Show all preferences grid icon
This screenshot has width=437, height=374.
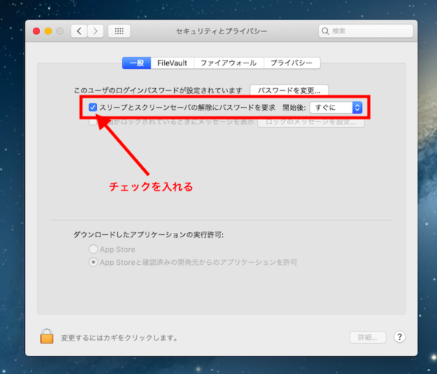pos(119,31)
